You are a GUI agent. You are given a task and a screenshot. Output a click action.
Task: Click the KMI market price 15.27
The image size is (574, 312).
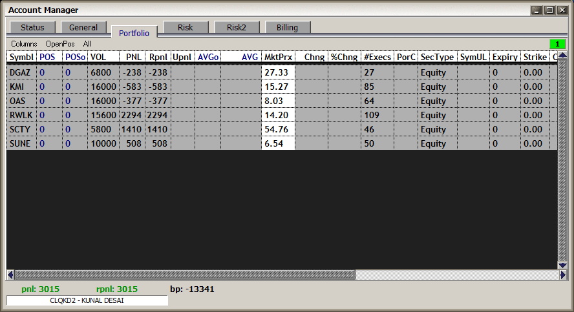click(278, 87)
